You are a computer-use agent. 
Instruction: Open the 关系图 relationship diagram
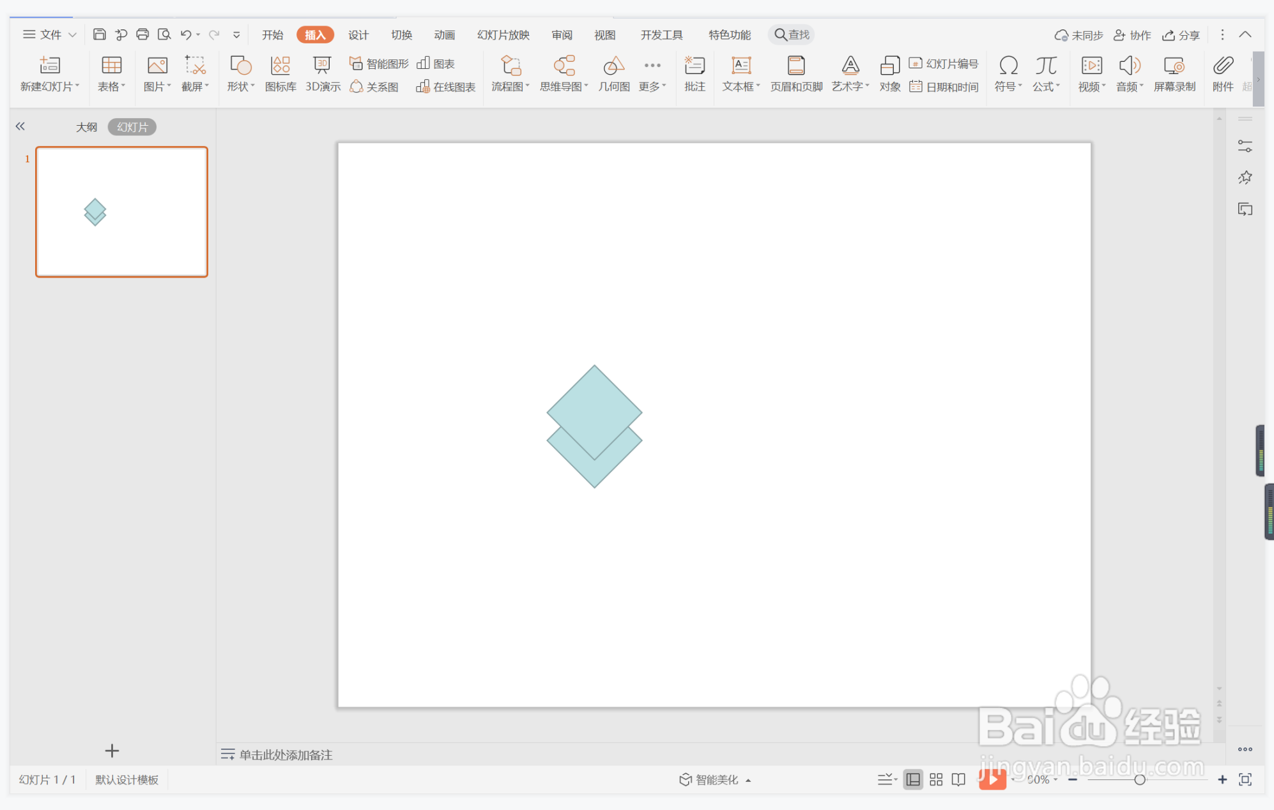[x=374, y=87]
